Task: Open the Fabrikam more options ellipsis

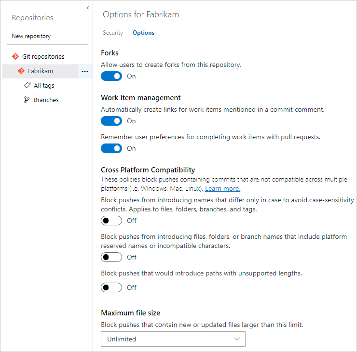Action: (x=85, y=71)
